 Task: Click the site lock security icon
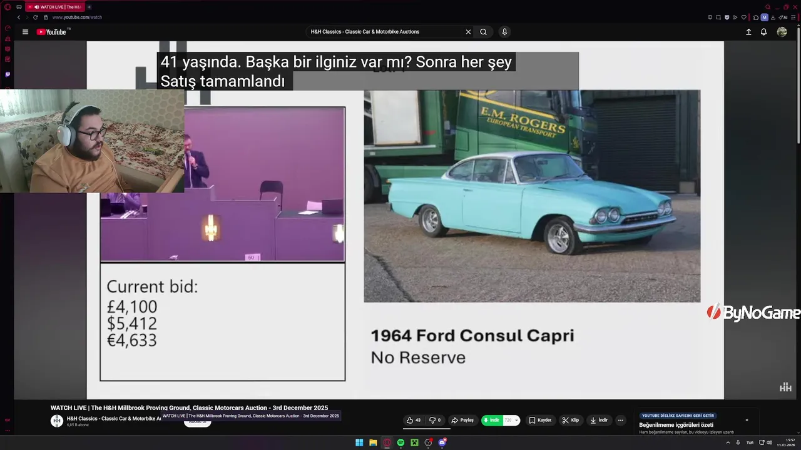[46, 17]
